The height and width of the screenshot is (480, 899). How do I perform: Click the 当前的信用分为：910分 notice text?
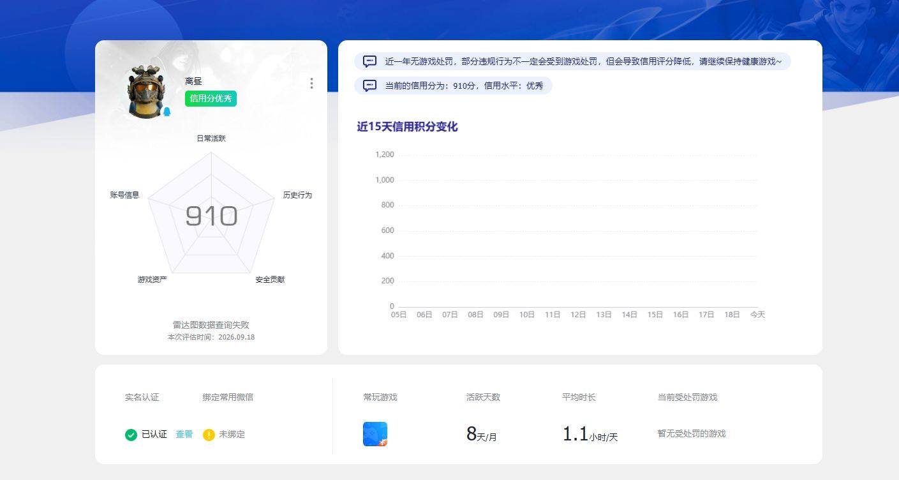[x=464, y=86]
